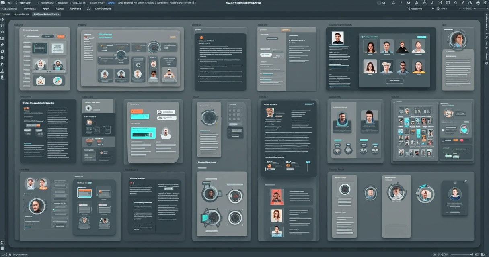Expand the second combo box in options row

point(448,8)
